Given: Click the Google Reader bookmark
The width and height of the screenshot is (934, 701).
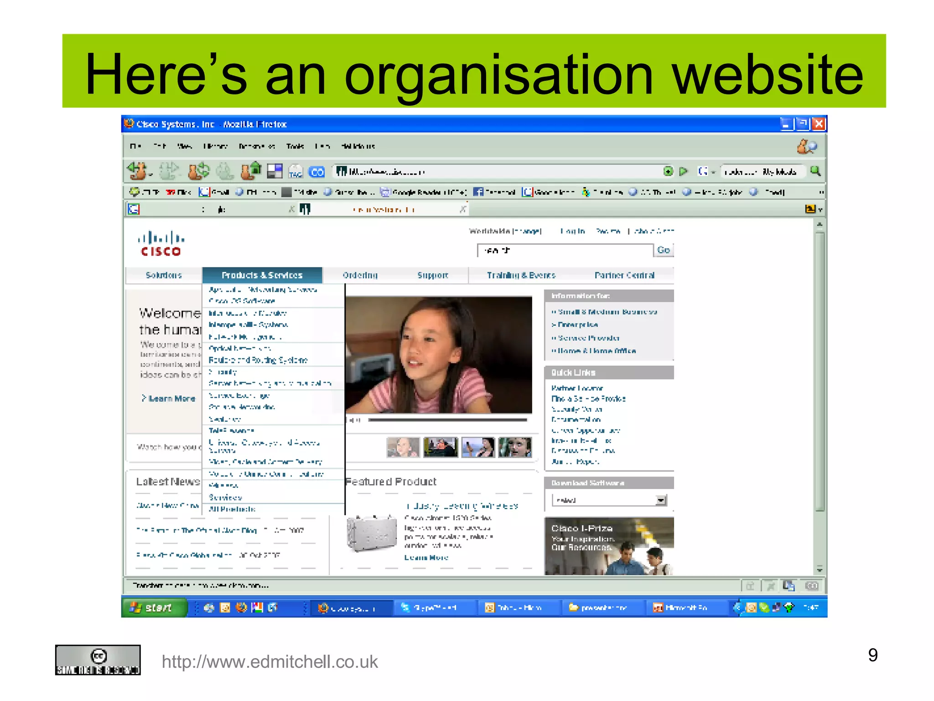Looking at the screenshot, I should (424, 192).
